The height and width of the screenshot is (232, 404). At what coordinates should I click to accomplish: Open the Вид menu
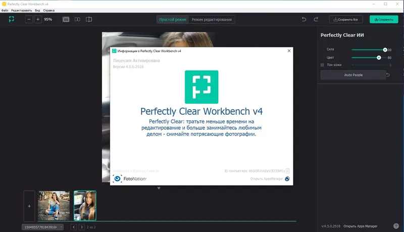(37, 11)
